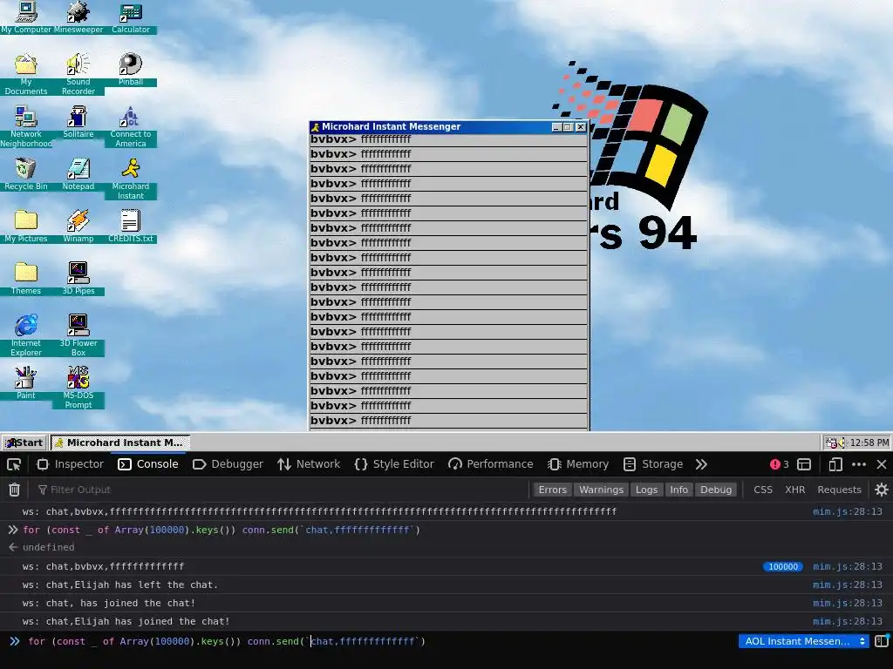Switch to the Debugger tab
893x669 pixels.
pos(228,464)
